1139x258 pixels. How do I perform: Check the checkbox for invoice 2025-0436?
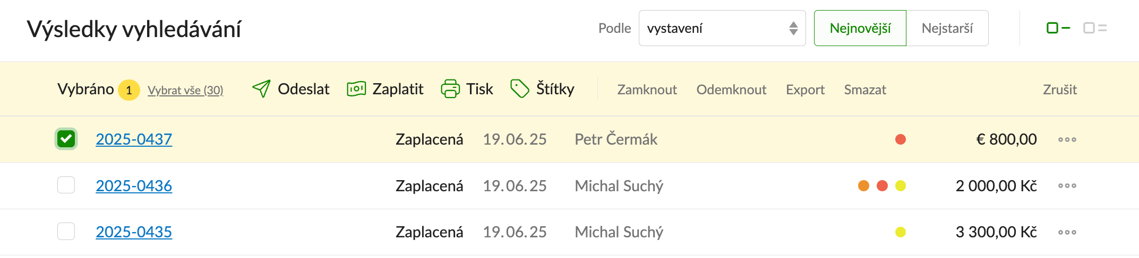[66, 185]
